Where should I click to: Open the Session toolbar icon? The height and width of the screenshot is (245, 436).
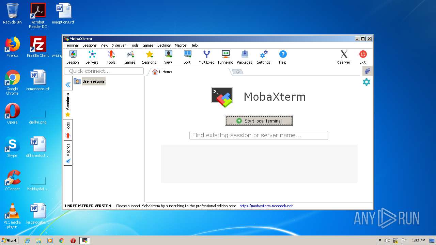pos(73,57)
